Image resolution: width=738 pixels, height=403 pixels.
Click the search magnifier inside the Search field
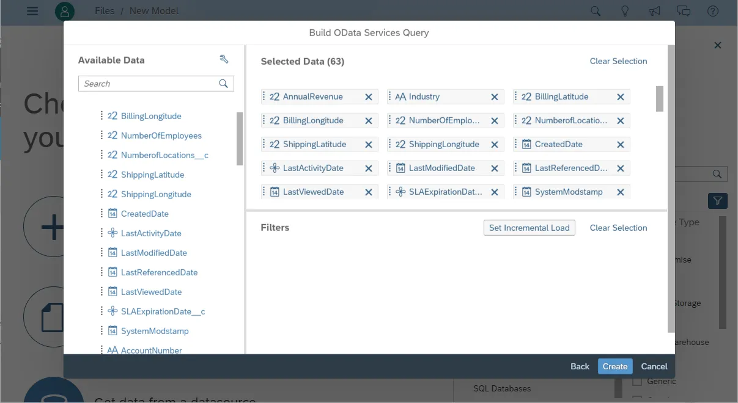point(224,83)
